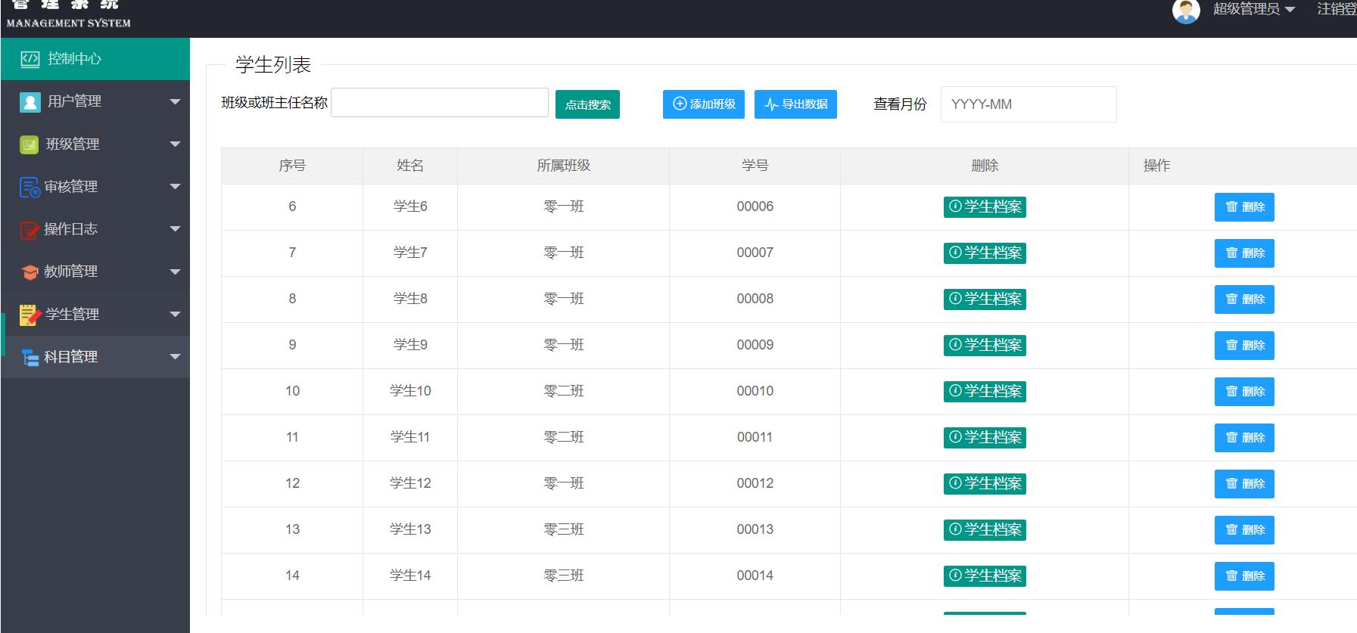The image size is (1357, 633).
Task: Click student number 00006 cell
Action: (755, 206)
